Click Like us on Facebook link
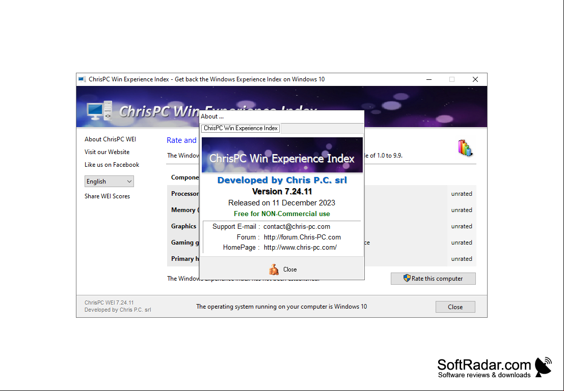The width and height of the screenshot is (564, 391). [x=112, y=165]
